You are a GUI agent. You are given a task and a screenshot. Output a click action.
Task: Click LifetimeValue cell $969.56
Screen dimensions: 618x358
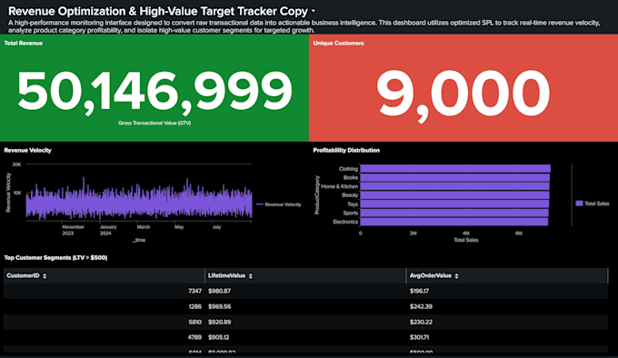[219, 306]
